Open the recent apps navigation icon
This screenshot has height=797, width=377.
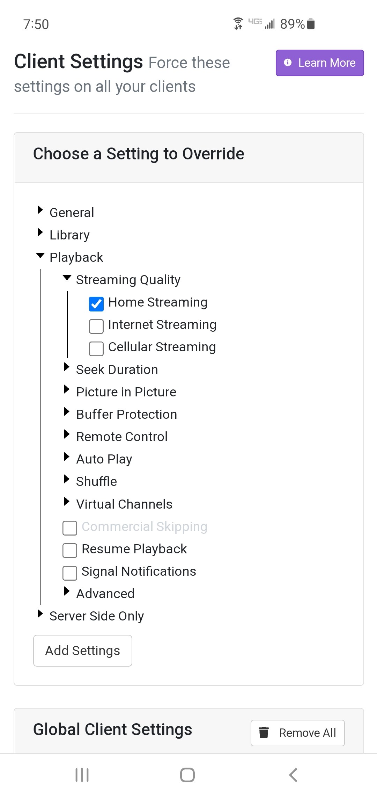point(82,775)
